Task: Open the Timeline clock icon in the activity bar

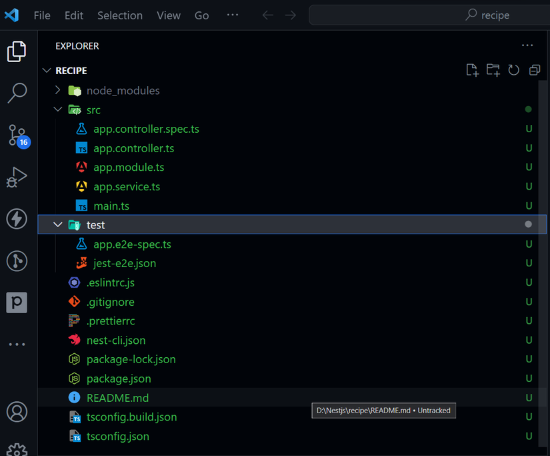Action: click(x=17, y=261)
